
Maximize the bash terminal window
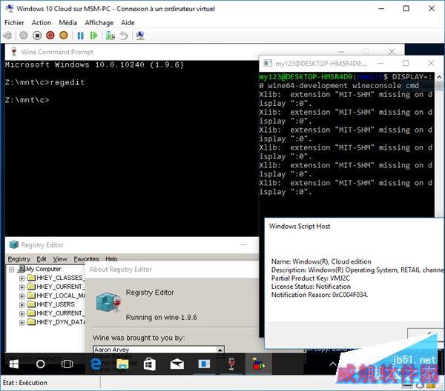(406, 63)
